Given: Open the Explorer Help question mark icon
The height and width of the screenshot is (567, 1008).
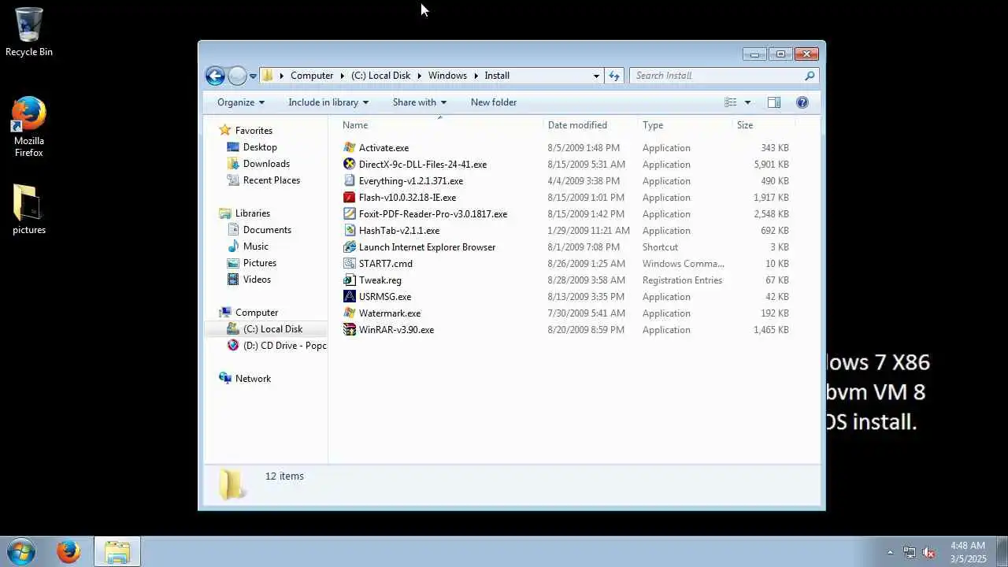Looking at the screenshot, I should tap(802, 102).
